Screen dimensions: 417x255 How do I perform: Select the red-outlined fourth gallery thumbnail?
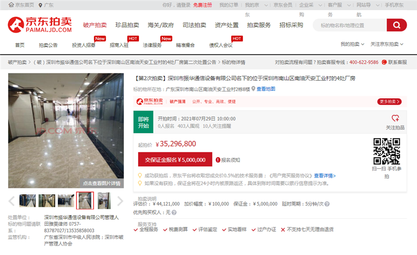point(85,201)
